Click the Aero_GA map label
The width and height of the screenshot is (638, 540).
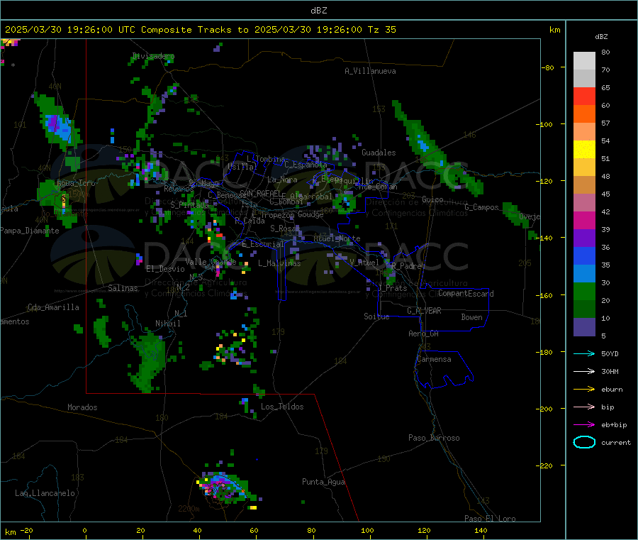(x=424, y=334)
